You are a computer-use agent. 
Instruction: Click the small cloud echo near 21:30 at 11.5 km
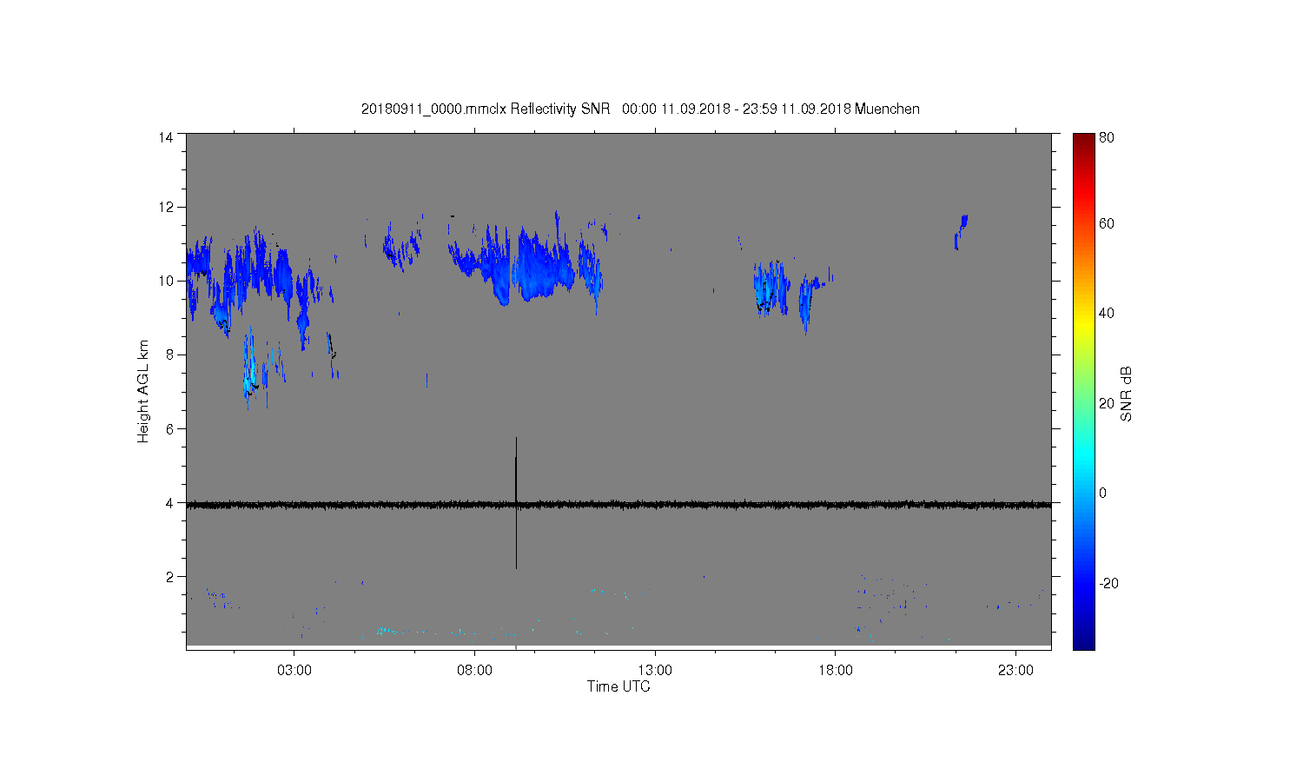click(x=961, y=231)
